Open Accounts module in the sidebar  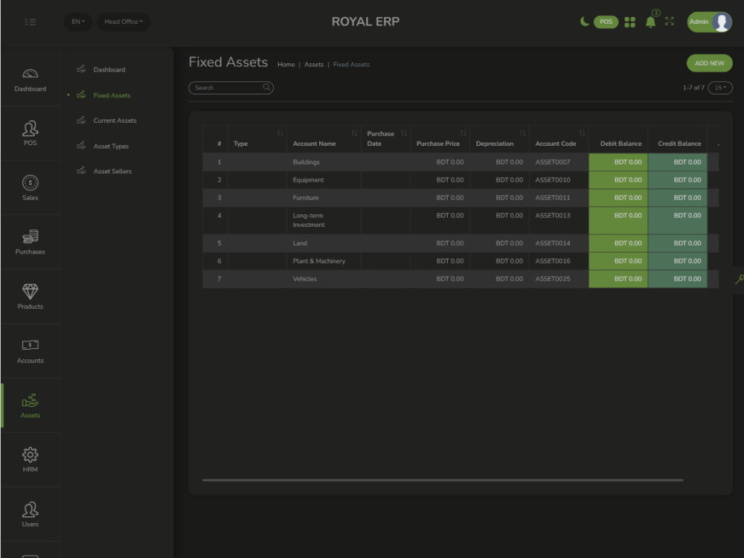point(31,351)
